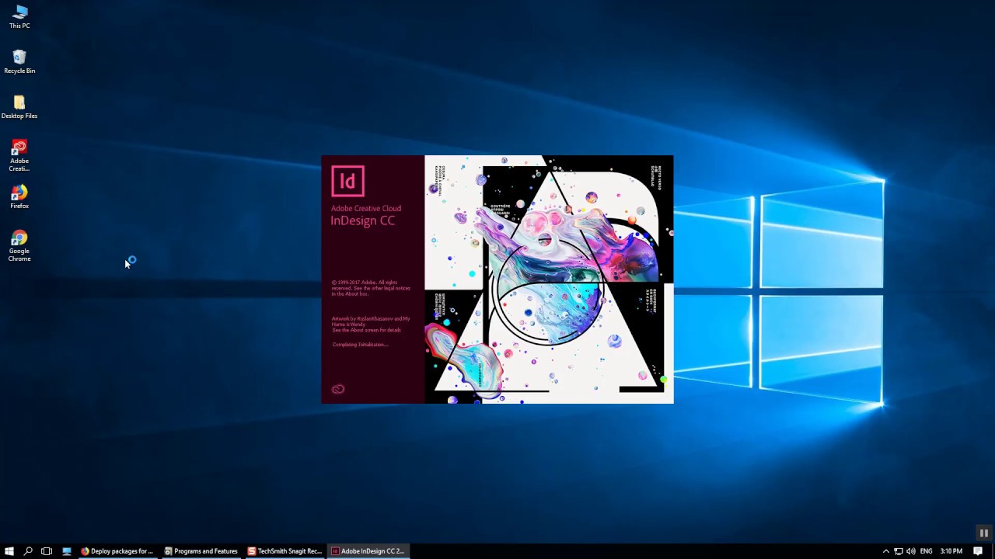The height and width of the screenshot is (559, 995).
Task: Click the ENG input language indicator
Action: point(926,551)
